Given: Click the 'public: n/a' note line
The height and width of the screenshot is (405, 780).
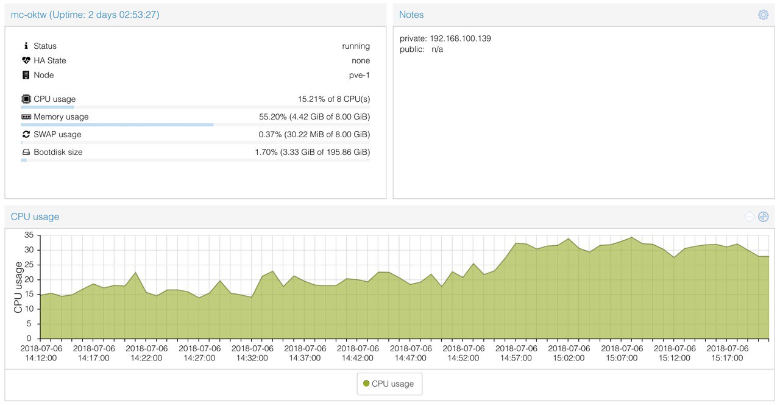Looking at the screenshot, I should click(x=422, y=49).
